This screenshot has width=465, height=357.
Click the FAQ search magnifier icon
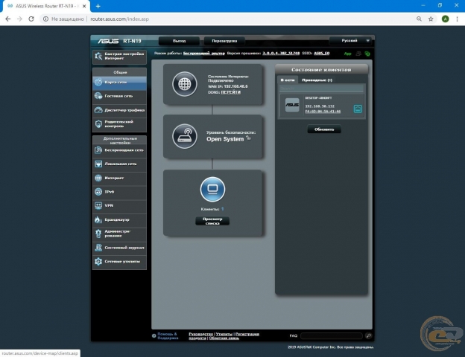(369, 335)
